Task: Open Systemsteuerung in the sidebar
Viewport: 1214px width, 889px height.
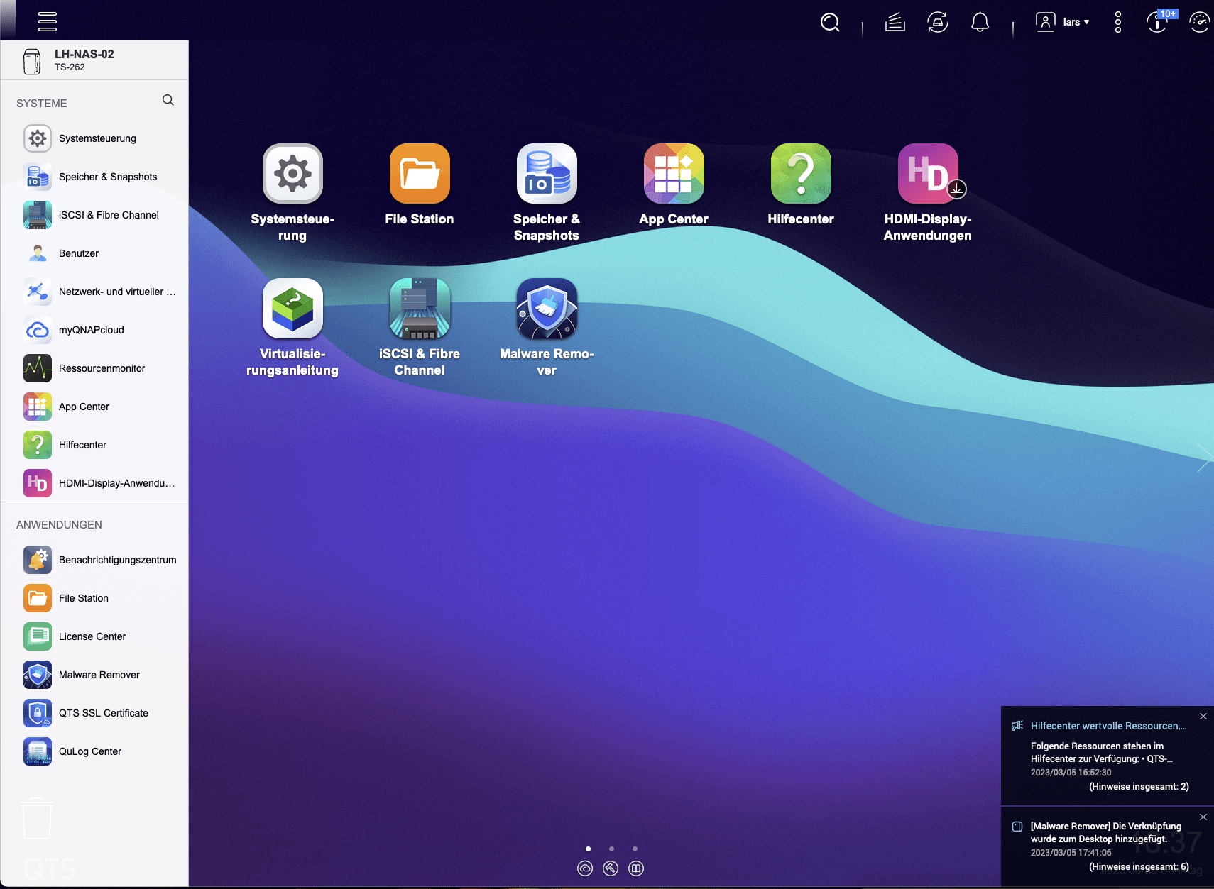Action: click(94, 138)
